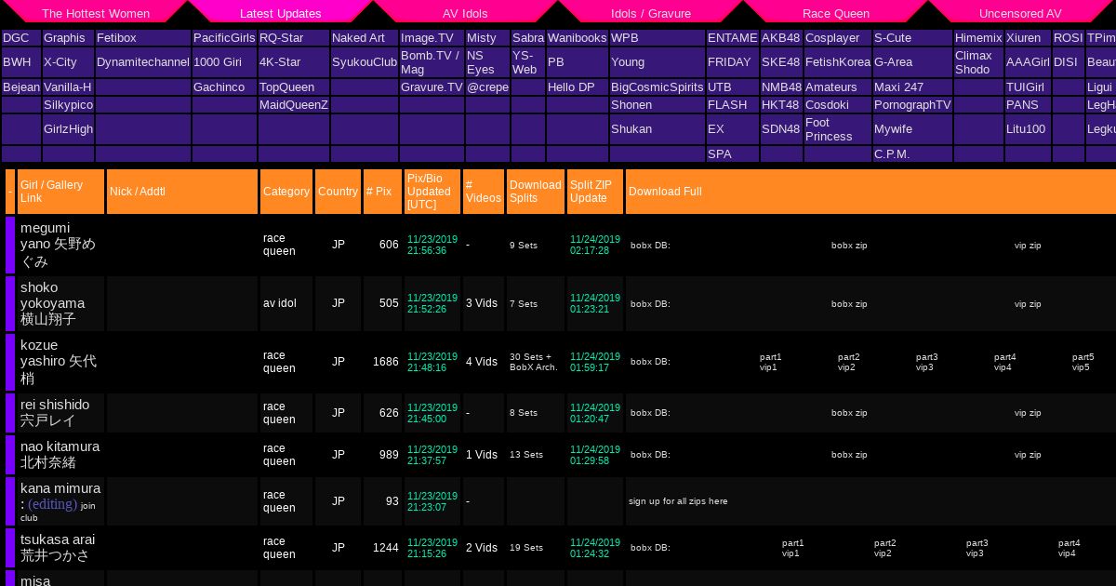Click the Girl / Gallery Link column header

click(x=60, y=192)
